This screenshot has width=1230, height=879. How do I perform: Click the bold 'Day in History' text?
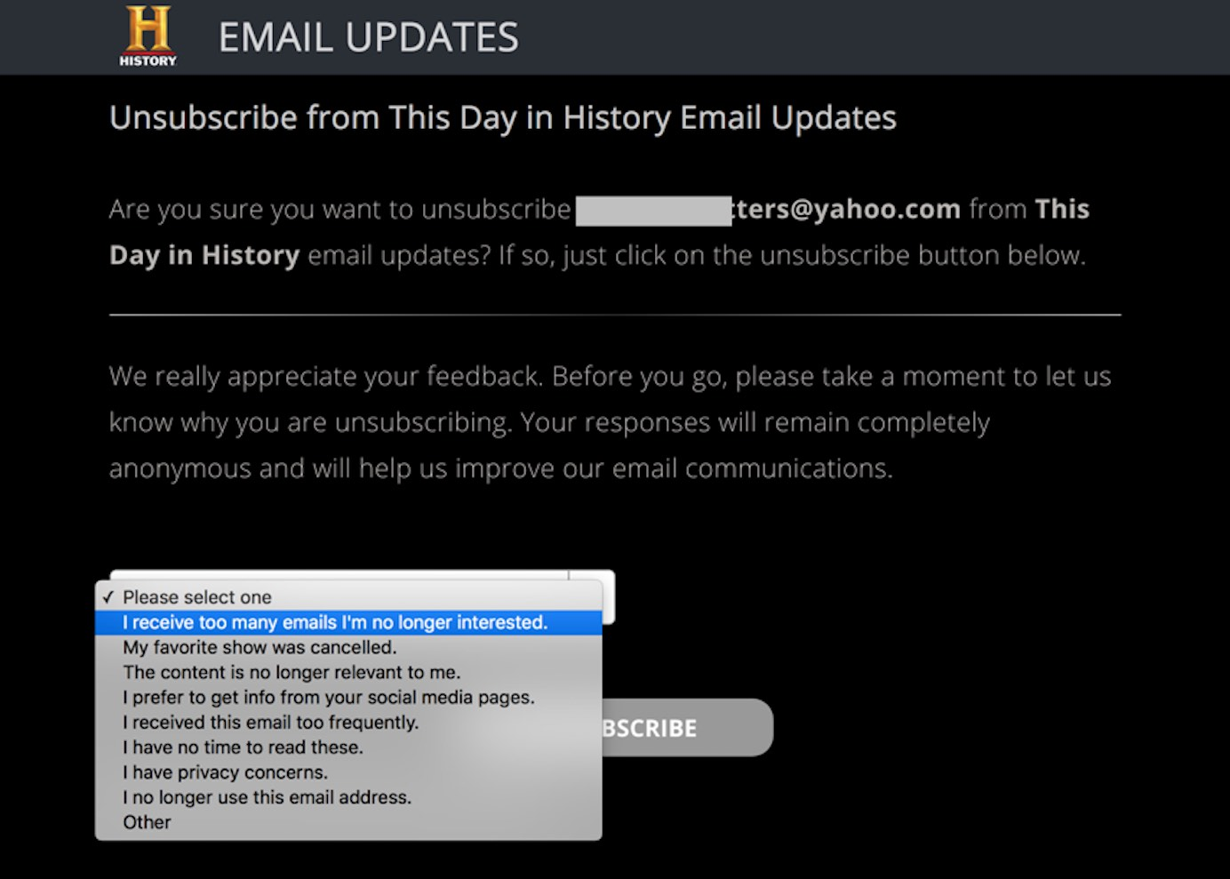(x=204, y=255)
